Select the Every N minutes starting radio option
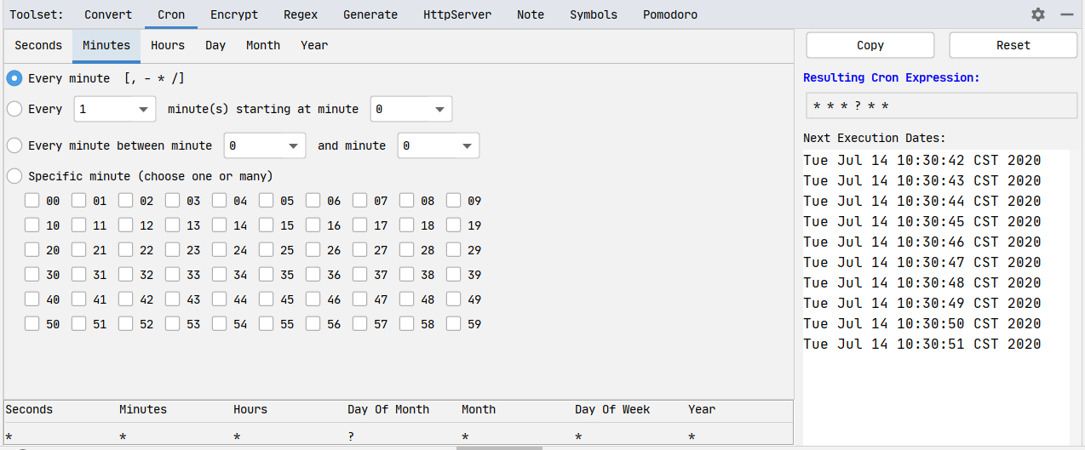The width and height of the screenshot is (1085, 450). pos(14,109)
